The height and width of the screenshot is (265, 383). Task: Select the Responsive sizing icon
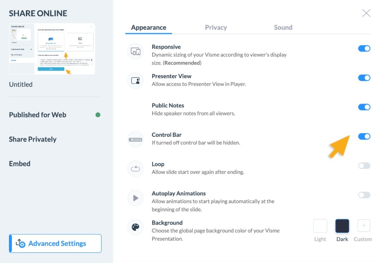135,51
